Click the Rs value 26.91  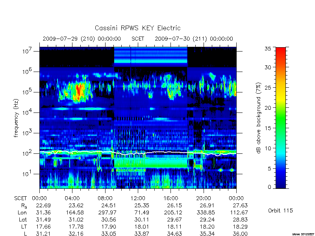point(207,205)
